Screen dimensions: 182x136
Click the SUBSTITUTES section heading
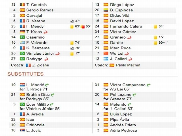click(26, 74)
